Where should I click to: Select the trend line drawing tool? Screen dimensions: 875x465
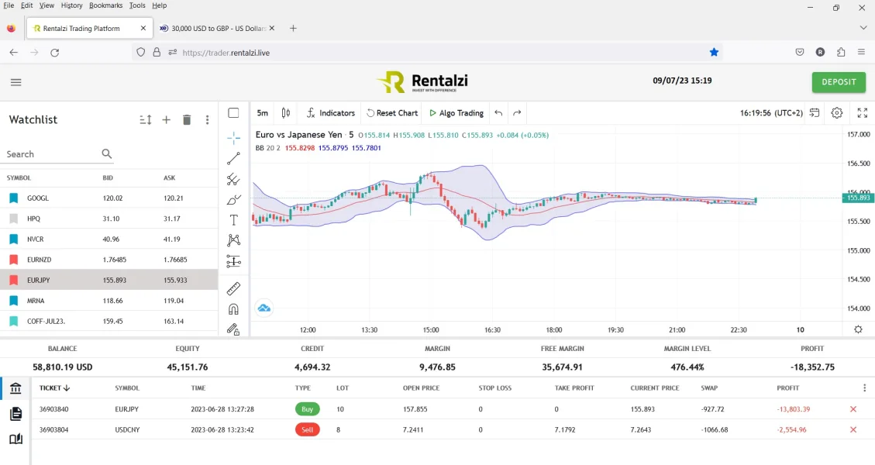(x=233, y=159)
